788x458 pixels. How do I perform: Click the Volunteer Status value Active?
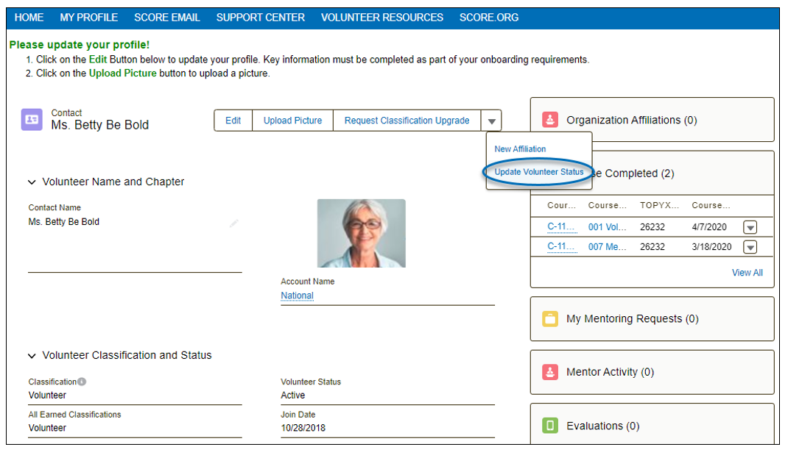(292, 396)
